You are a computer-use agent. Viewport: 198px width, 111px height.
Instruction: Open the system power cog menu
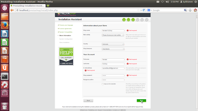(x=196, y=2)
